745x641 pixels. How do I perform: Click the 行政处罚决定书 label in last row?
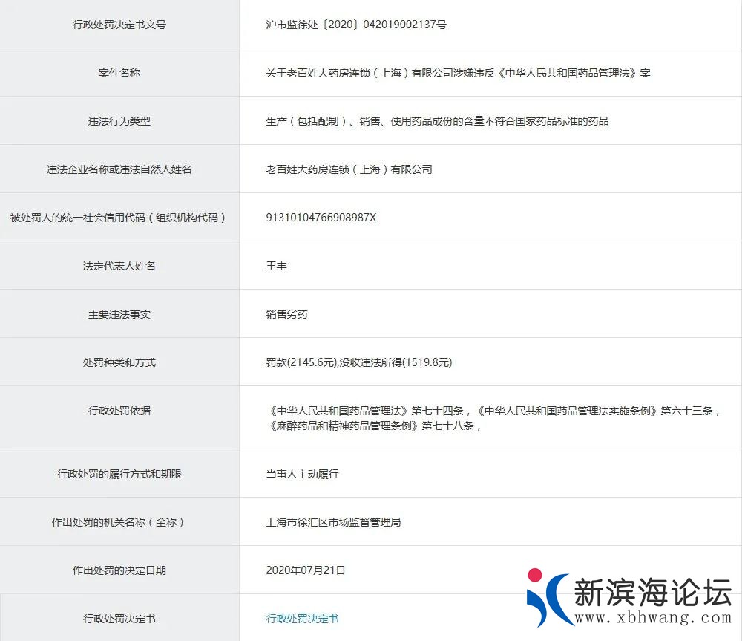pos(119,619)
